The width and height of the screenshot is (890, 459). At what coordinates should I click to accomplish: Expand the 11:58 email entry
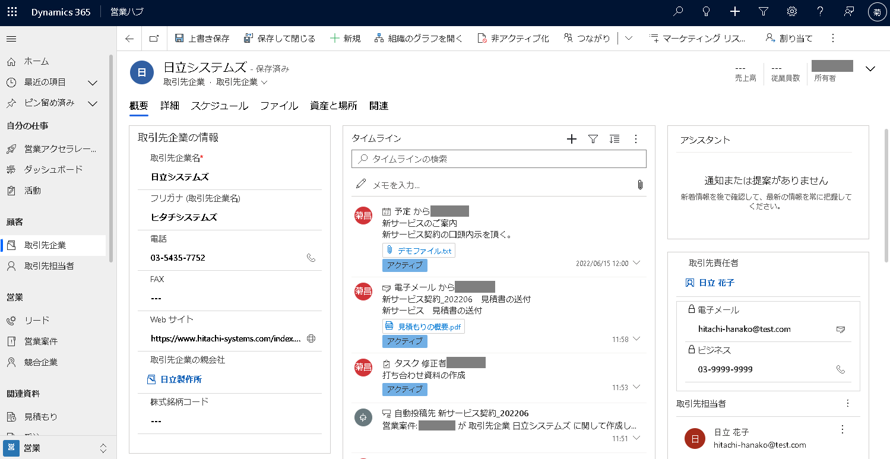click(637, 338)
